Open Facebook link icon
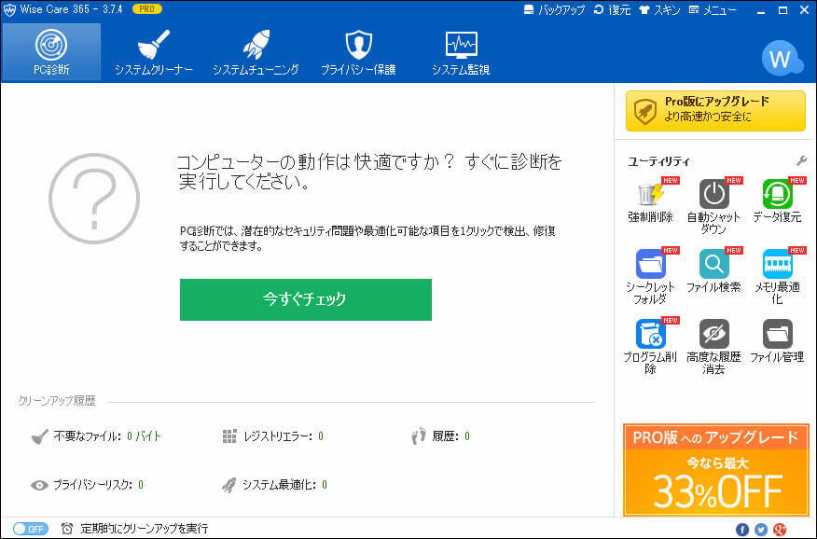This screenshot has height=539, width=817. click(742, 529)
